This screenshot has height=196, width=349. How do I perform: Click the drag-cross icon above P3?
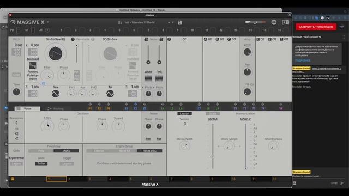click(108, 104)
